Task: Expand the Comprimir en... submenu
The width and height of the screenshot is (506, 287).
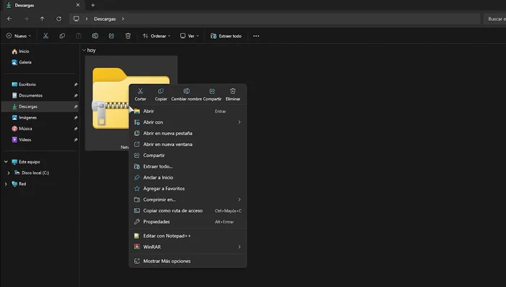Action: tap(239, 200)
